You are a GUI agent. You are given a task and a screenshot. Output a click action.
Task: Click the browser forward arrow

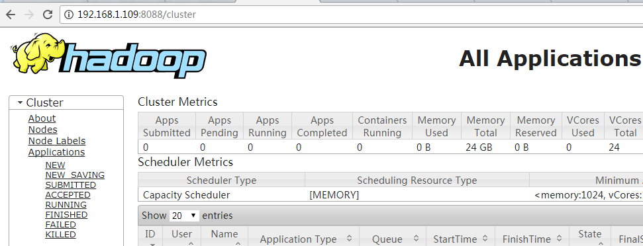point(29,15)
